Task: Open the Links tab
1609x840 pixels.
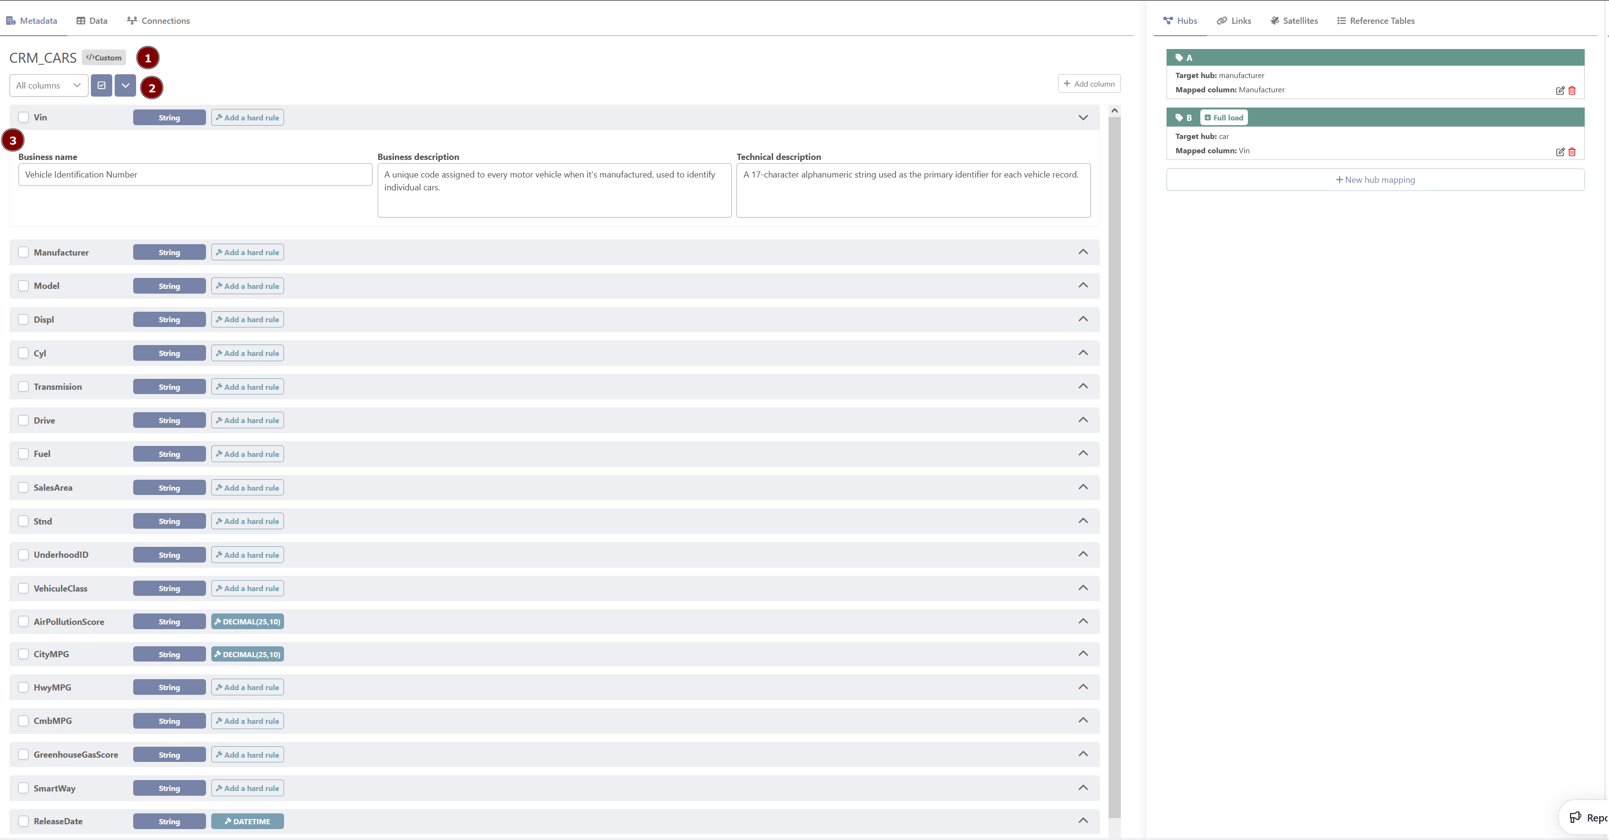Action: click(1234, 20)
